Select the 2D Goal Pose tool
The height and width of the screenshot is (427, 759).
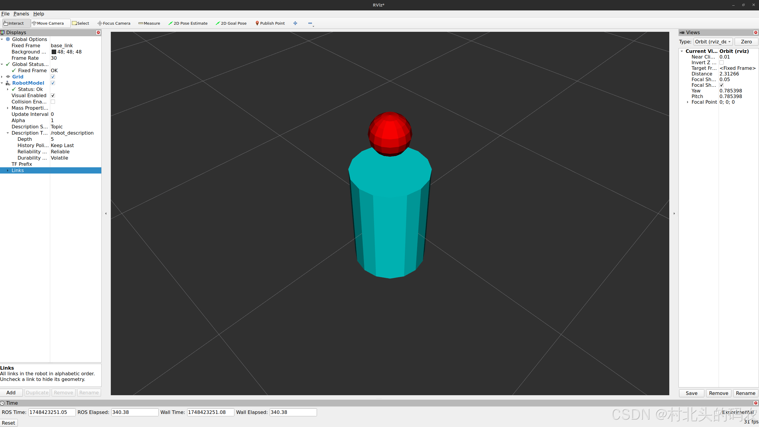coord(231,23)
